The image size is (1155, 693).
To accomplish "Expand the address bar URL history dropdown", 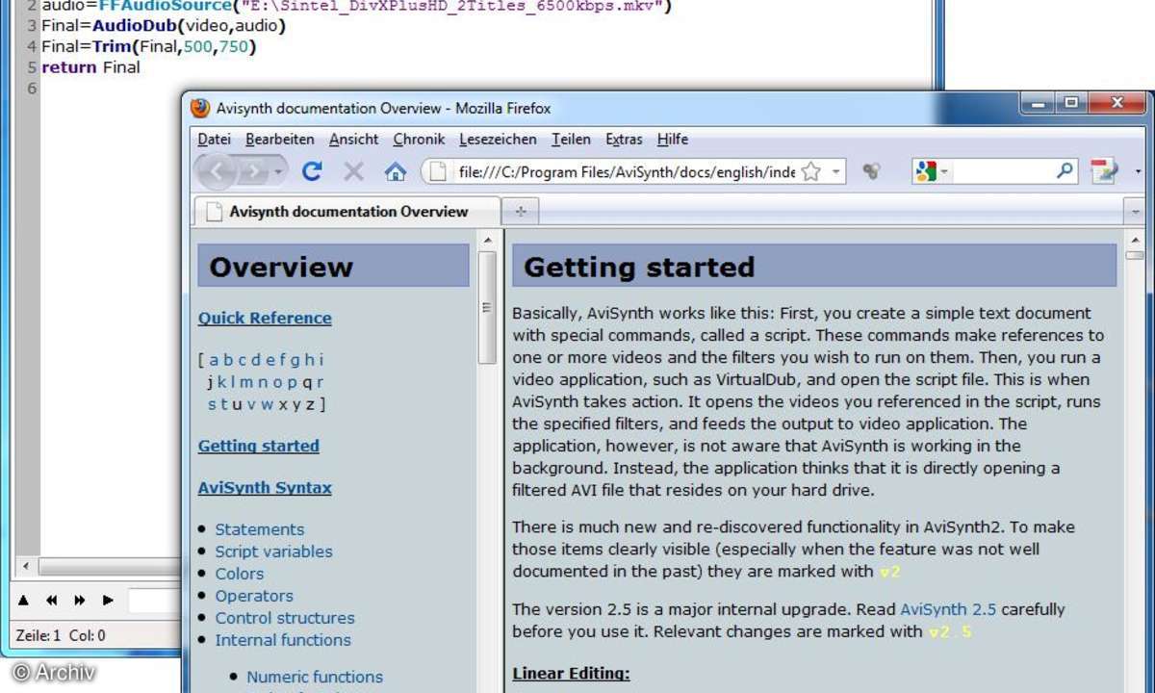I will 836,171.
